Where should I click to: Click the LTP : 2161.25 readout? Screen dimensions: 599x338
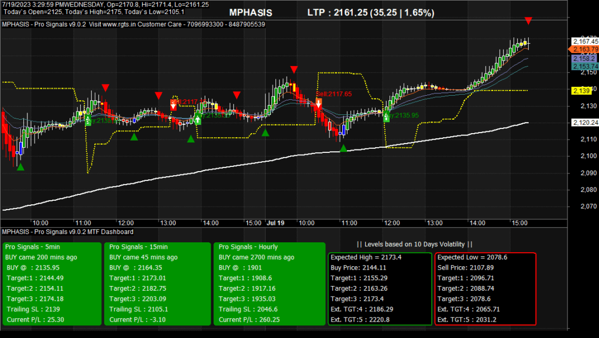(370, 13)
